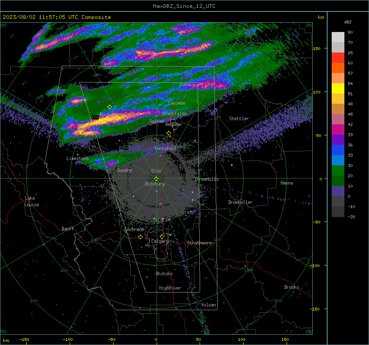Select the Didsbury label
369x345 pixels.
point(155,184)
